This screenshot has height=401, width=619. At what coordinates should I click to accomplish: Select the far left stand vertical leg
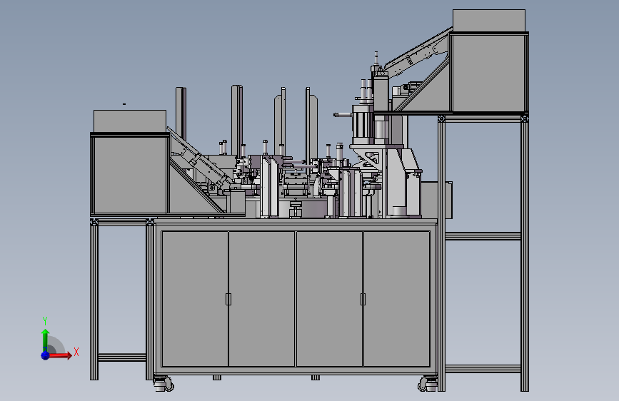(x=94, y=300)
